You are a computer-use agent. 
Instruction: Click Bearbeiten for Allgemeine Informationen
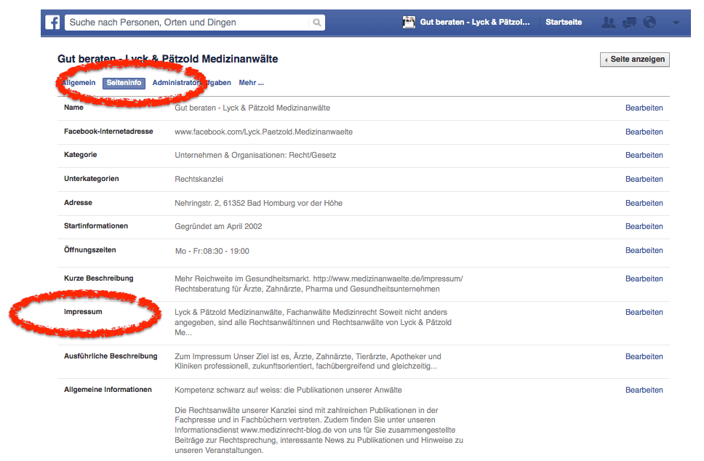point(644,390)
